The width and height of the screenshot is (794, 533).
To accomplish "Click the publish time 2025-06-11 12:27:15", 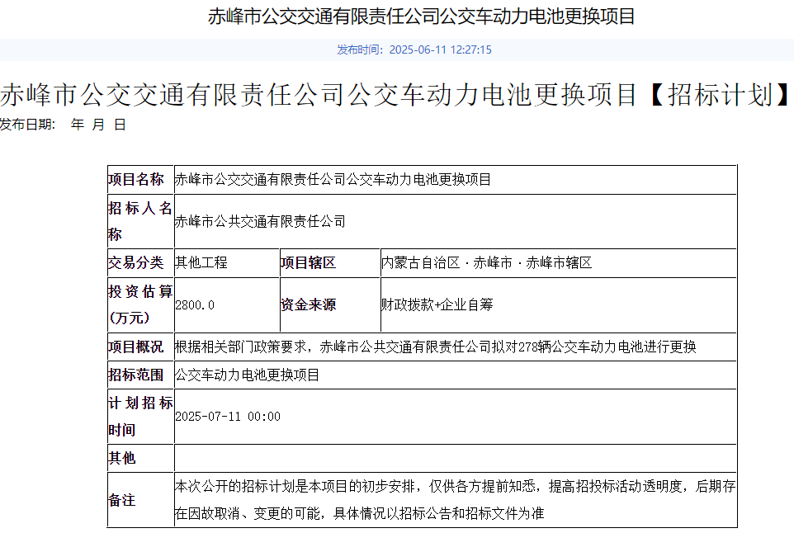I will pyautogui.click(x=414, y=50).
